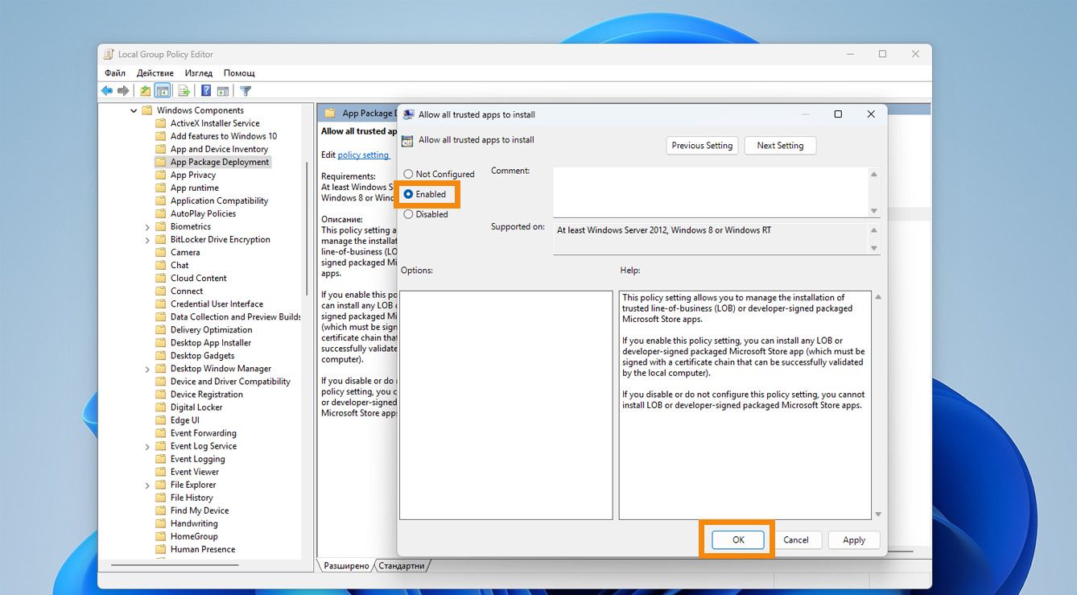Click the Filter funnel icon in the toolbar
The height and width of the screenshot is (595, 1077).
coord(246,91)
